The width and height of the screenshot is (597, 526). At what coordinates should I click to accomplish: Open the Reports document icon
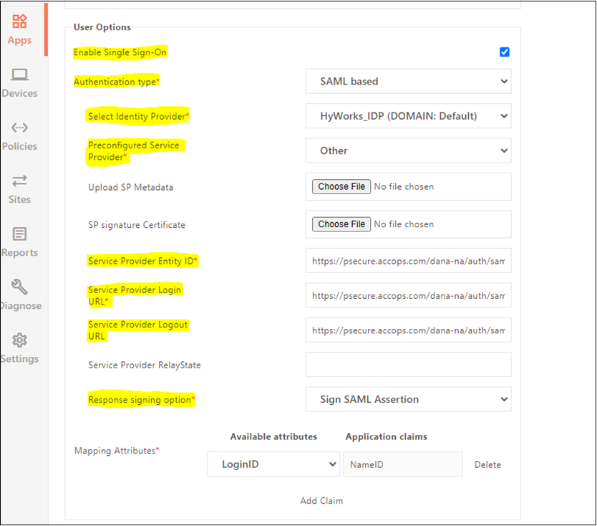pyautogui.click(x=19, y=234)
